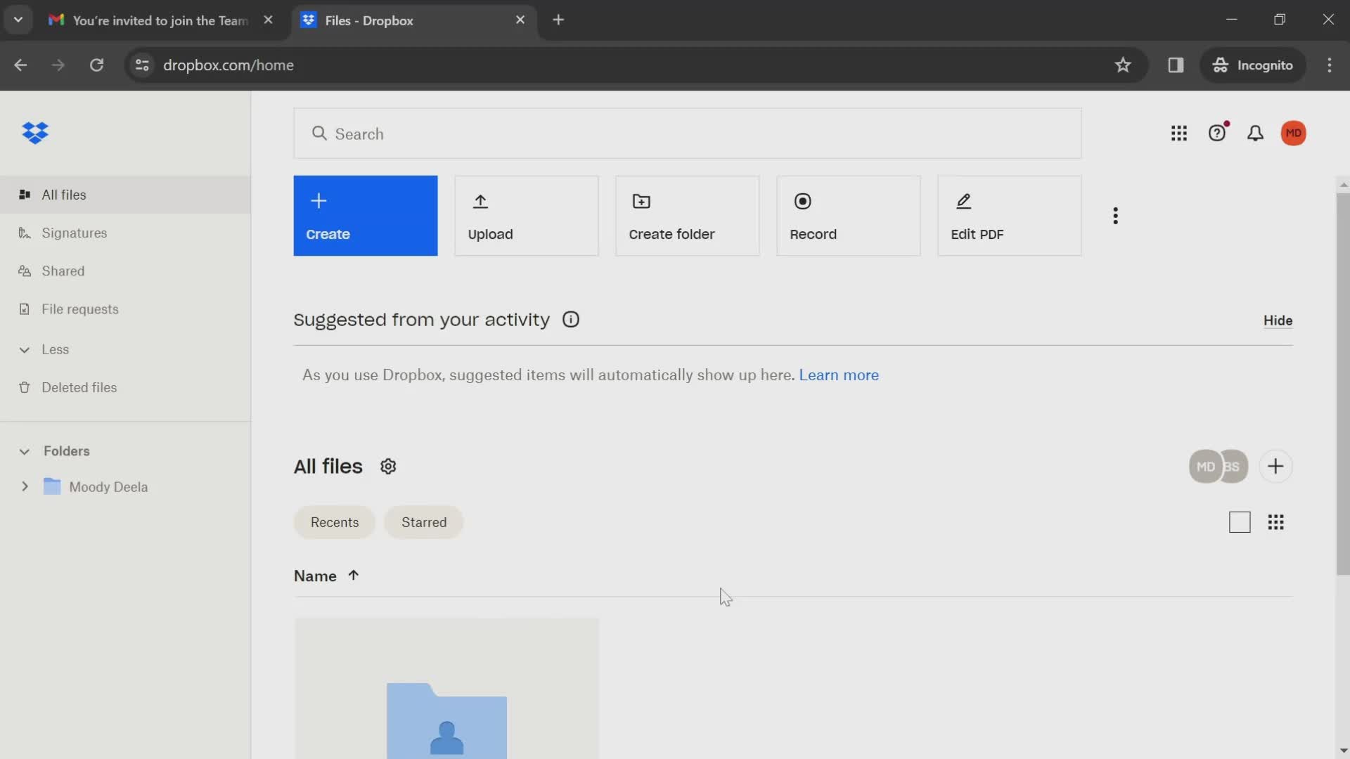Screen dimensions: 1350x759
Task: Click the Folders section label
Action: tap(67, 451)
